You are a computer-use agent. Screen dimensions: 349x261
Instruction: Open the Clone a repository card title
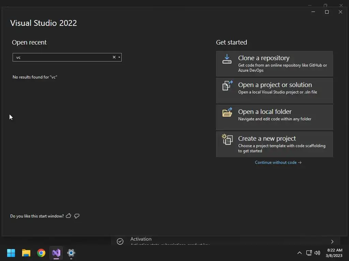[x=264, y=58]
